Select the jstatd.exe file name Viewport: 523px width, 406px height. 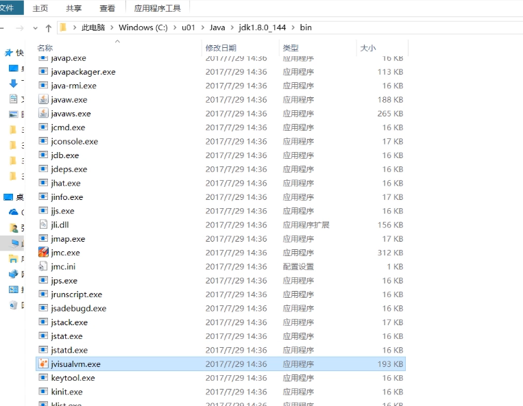69,350
